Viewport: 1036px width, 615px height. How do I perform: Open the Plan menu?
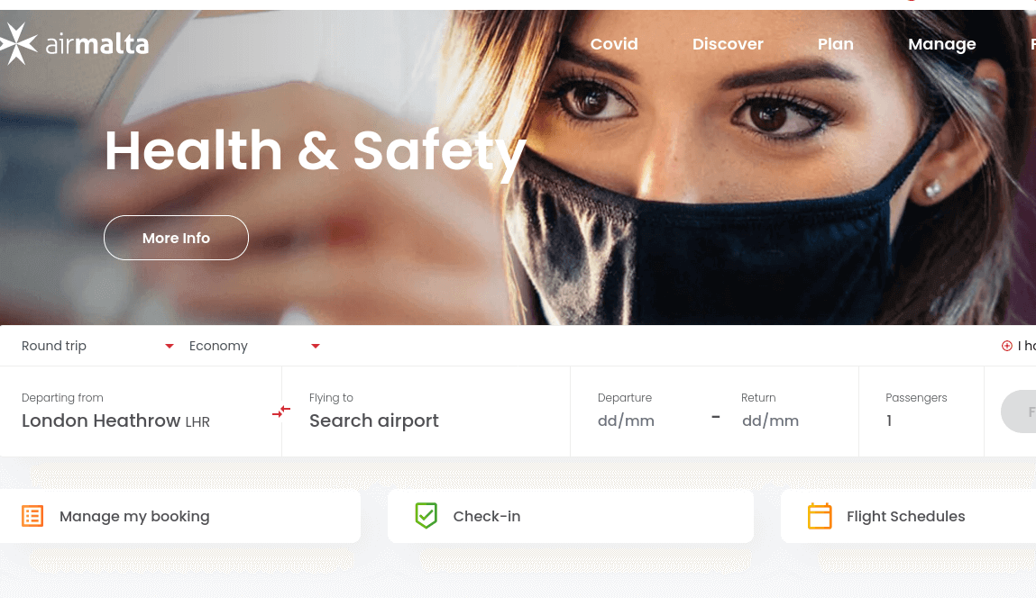tap(835, 44)
